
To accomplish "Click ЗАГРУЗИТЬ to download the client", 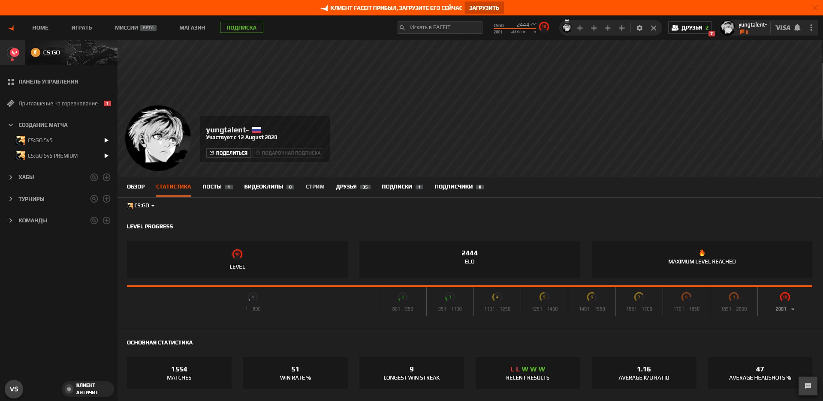I will coord(484,8).
